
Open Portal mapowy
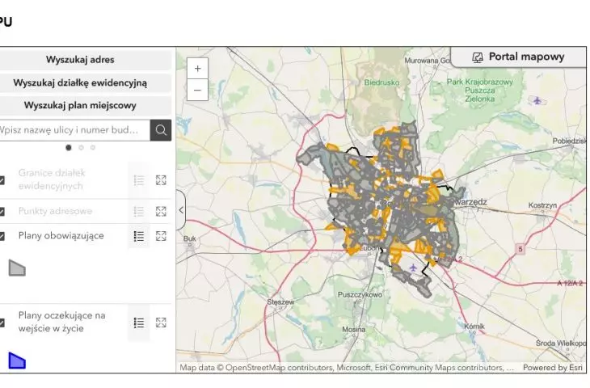click(519, 57)
